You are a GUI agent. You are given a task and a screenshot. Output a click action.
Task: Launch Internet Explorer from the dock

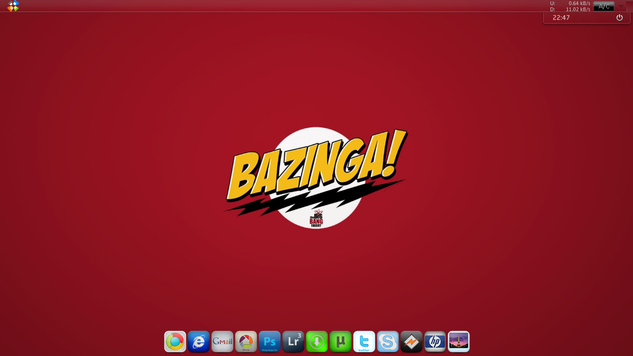(x=199, y=342)
